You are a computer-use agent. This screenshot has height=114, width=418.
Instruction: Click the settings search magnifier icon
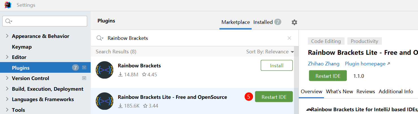tap(9, 21)
